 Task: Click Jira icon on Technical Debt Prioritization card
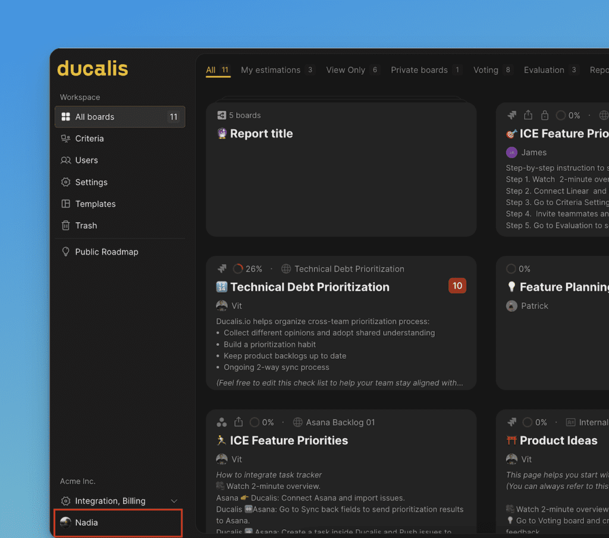(222, 269)
